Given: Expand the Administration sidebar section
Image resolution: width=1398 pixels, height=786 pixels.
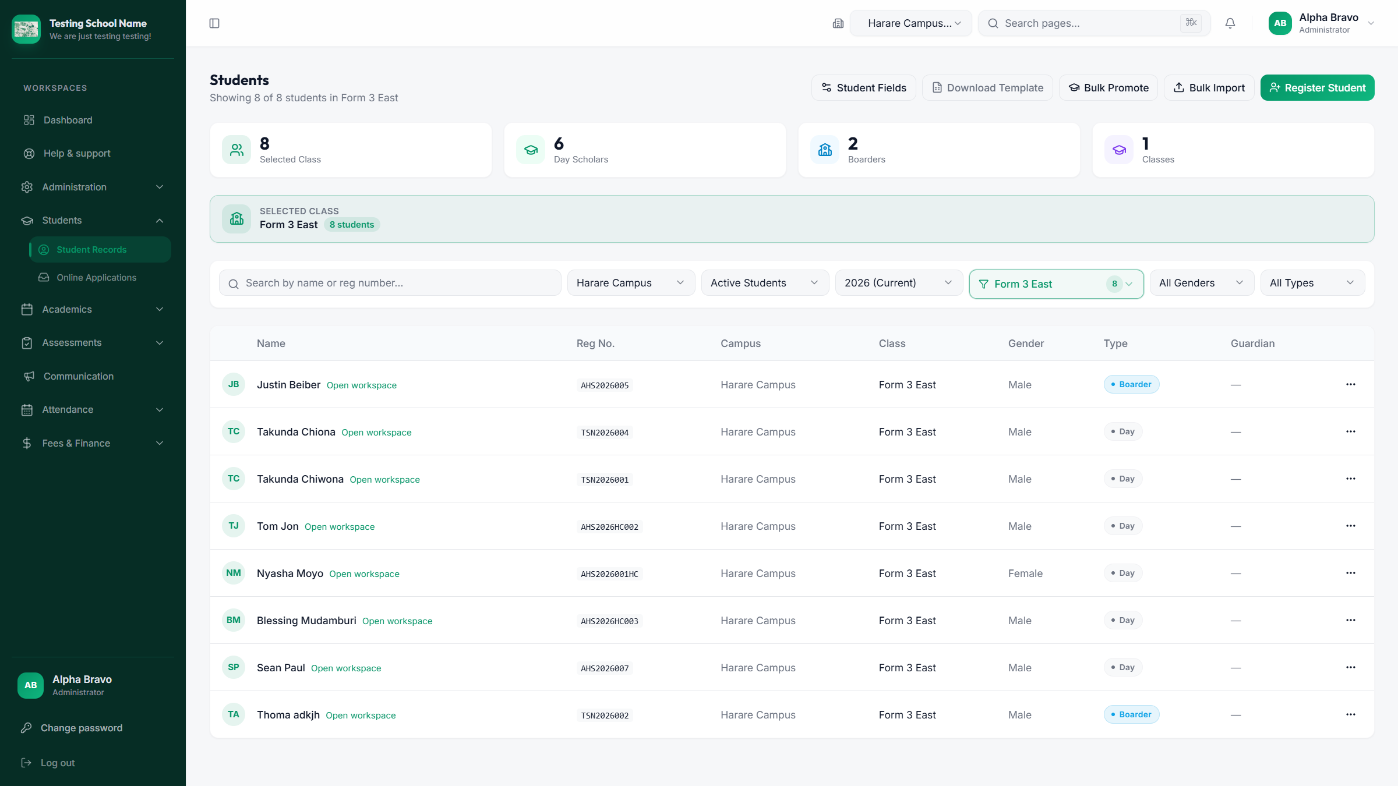Looking at the screenshot, I should coord(93,187).
